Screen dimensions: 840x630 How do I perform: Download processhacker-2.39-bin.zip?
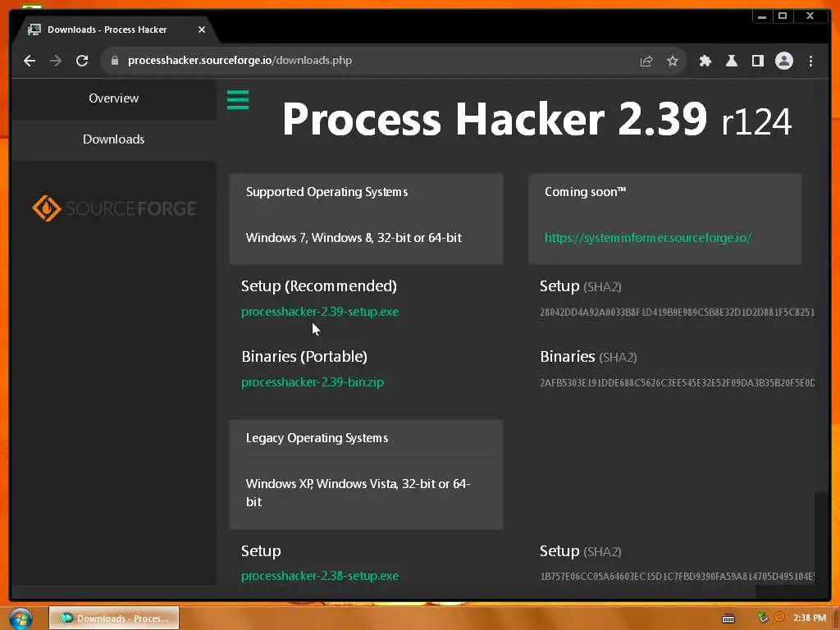click(x=313, y=382)
